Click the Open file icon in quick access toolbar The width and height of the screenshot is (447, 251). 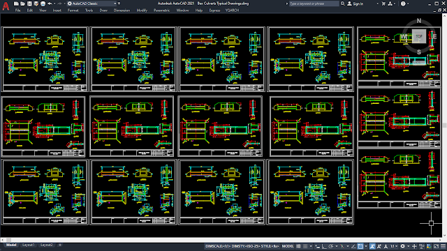tap(22, 3)
